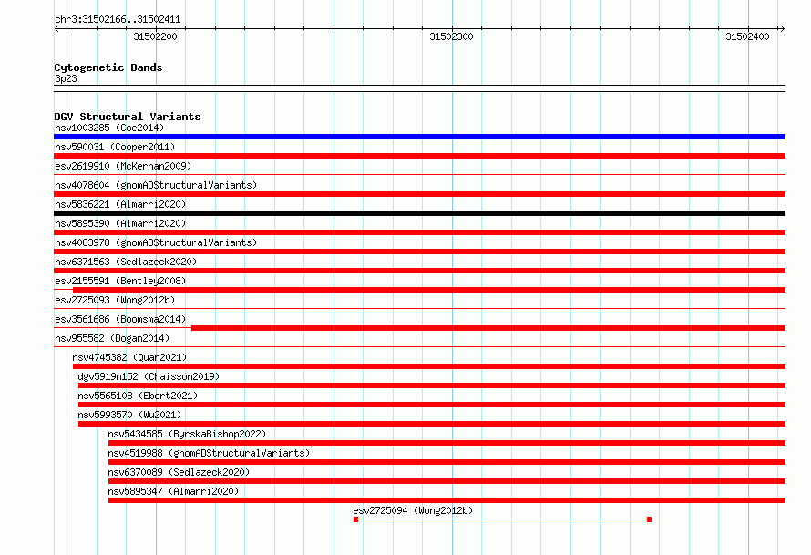Screen dimensions: 811x555
Task: Open variant esv2725094 (Wong2012b)
Action: [413, 510]
